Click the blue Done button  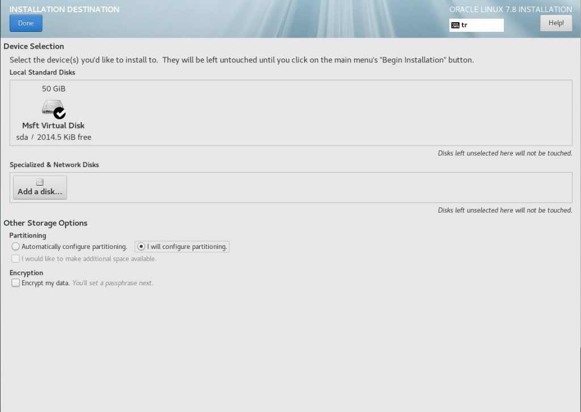(26, 23)
